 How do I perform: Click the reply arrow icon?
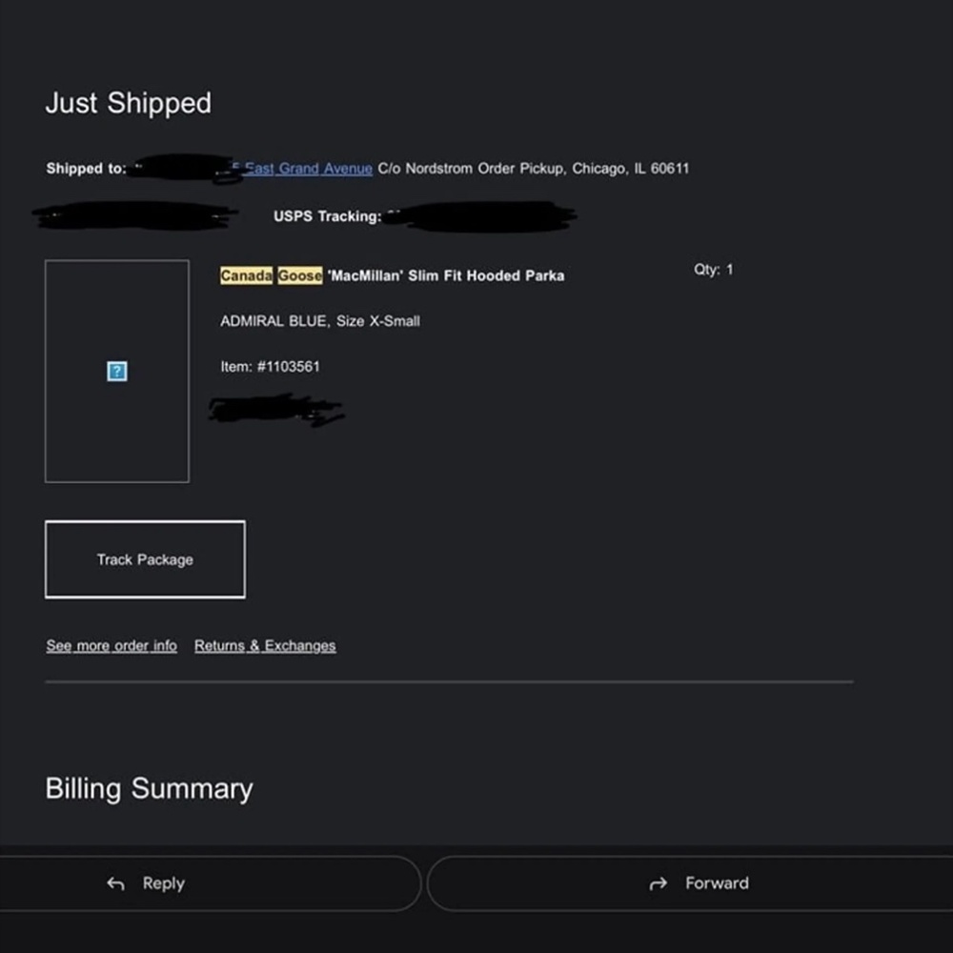(x=115, y=884)
